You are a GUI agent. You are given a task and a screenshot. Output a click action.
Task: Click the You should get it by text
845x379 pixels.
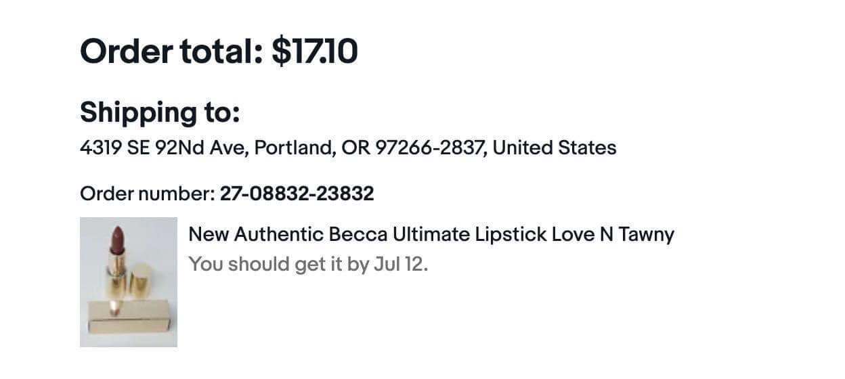[279, 264]
